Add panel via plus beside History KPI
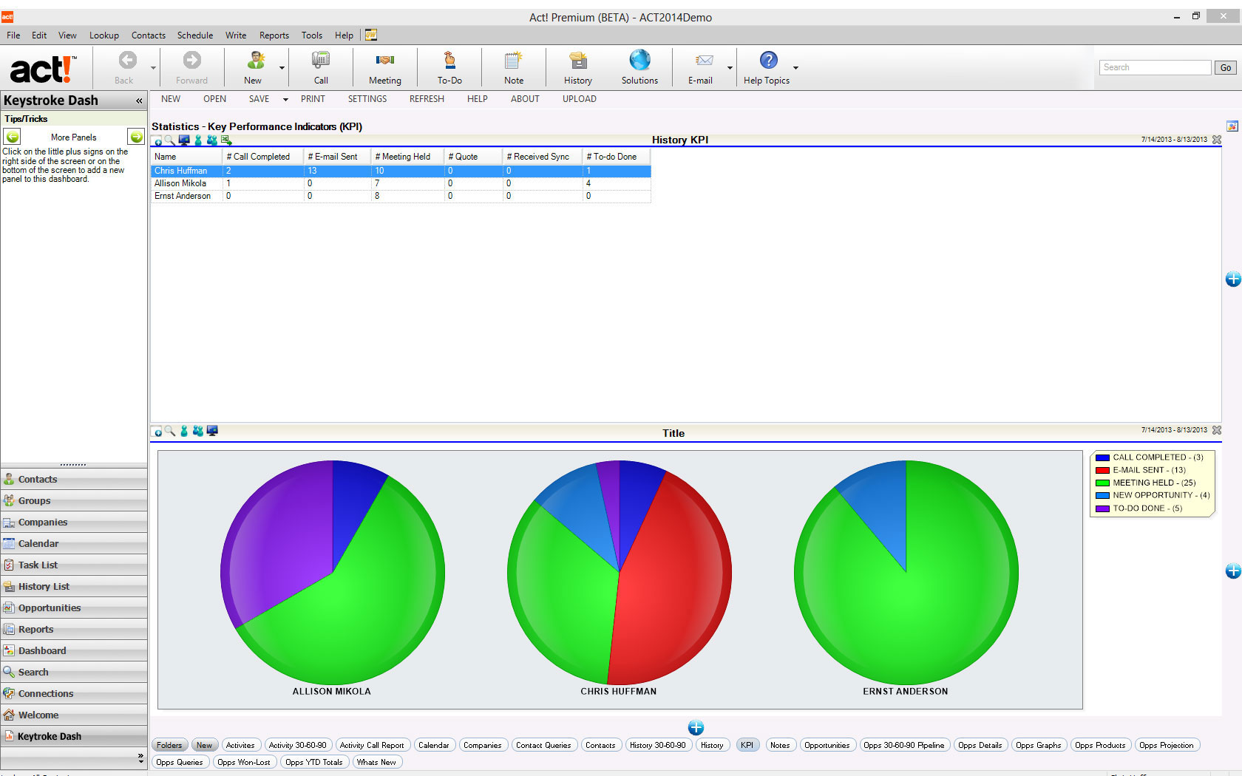 (x=1233, y=279)
